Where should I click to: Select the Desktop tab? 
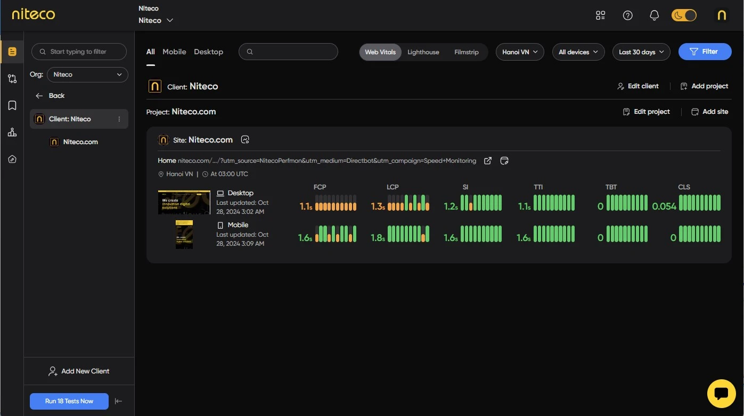click(208, 52)
